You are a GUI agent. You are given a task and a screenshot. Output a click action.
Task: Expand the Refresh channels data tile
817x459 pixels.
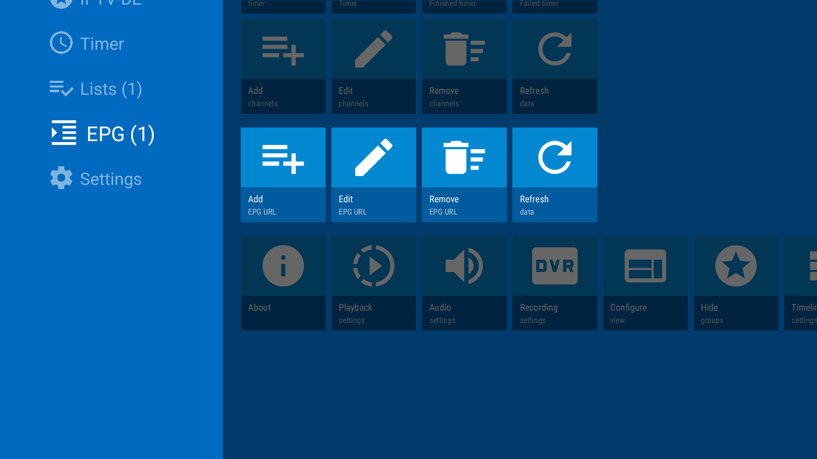point(554,67)
